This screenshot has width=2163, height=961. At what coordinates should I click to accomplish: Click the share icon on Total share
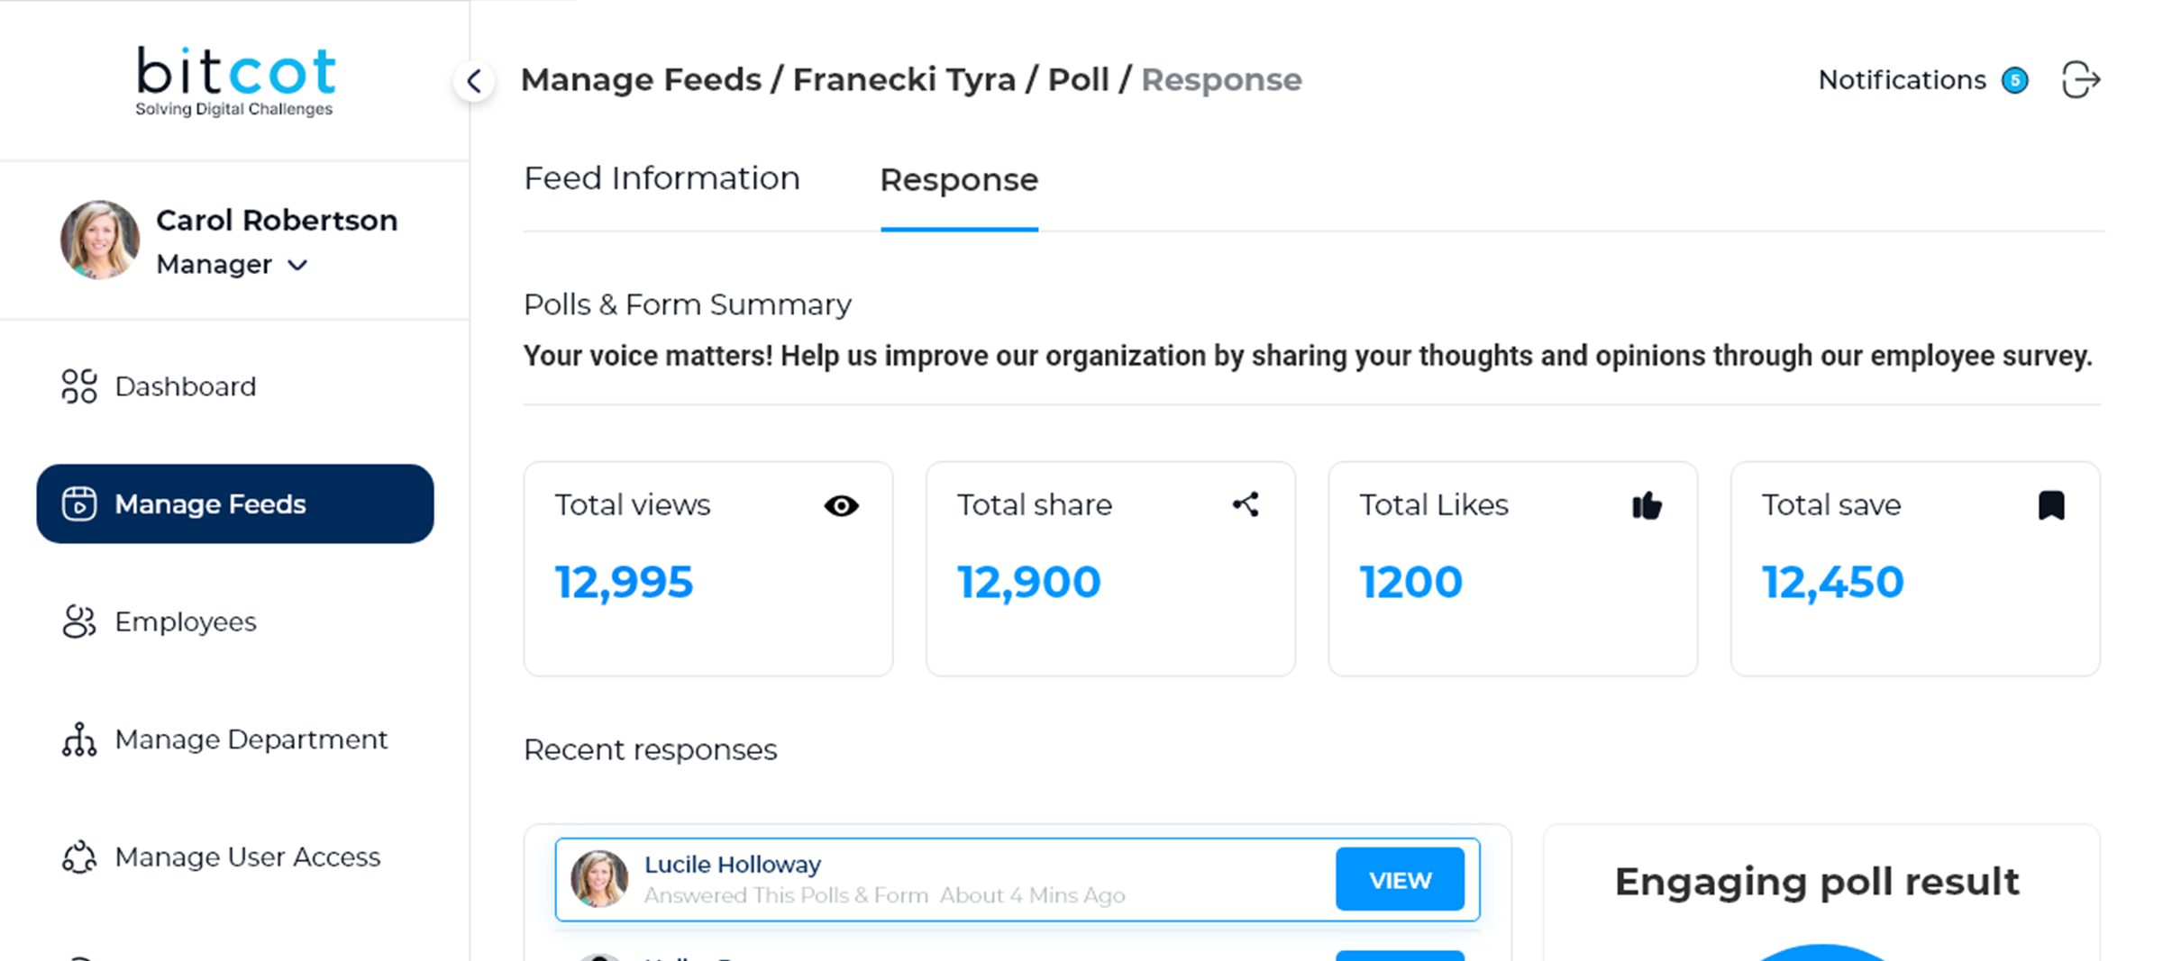click(1246, 504)
